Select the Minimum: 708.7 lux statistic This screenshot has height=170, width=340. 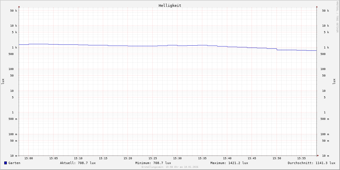point(153,163)
